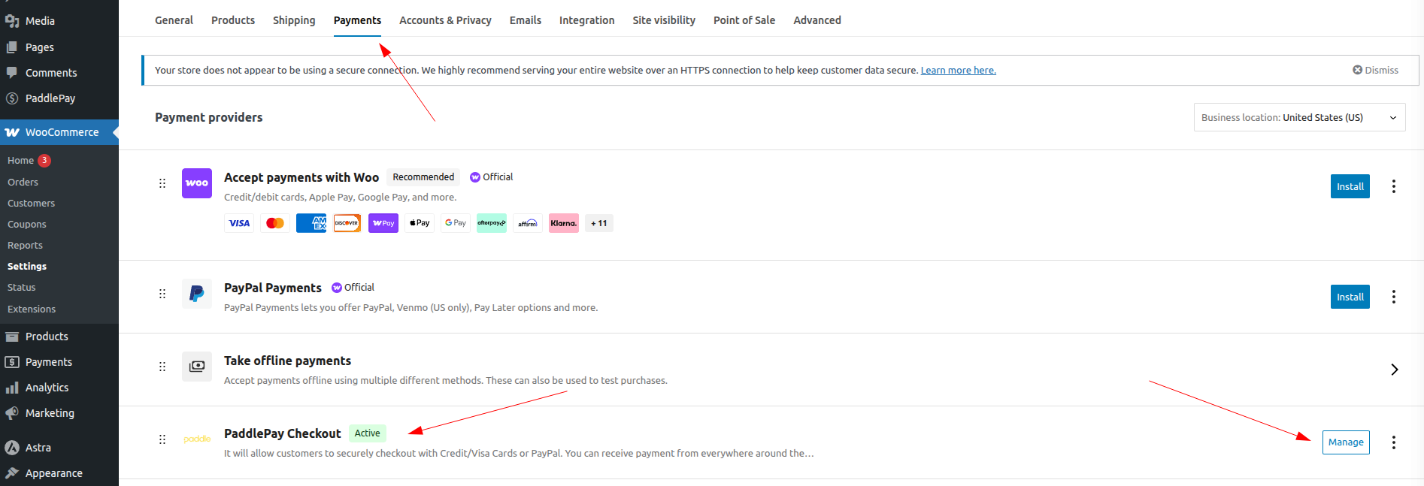Click the Recommended badge
Screen dimensions: 1424x486
click(x=423, y=177)
